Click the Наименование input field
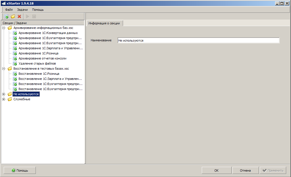291x177 pixels. click(x=198, y=40)
